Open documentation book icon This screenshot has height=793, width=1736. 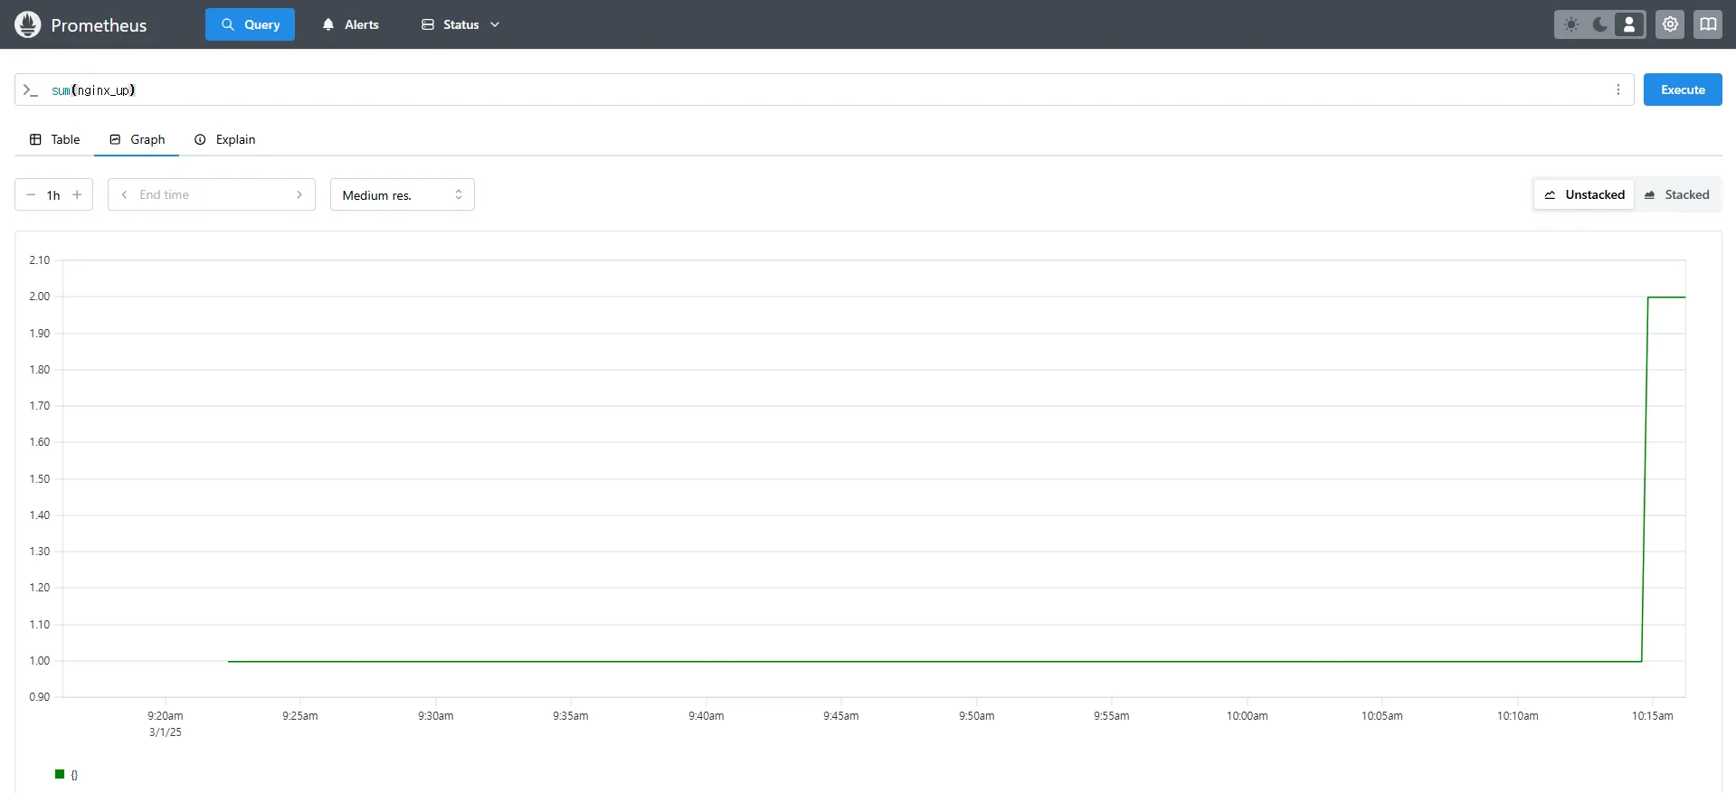pyautogui.click(x=1708, y=24)
